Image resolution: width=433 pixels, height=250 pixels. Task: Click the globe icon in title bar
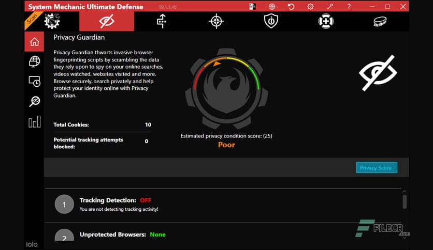tap(272, 6)
